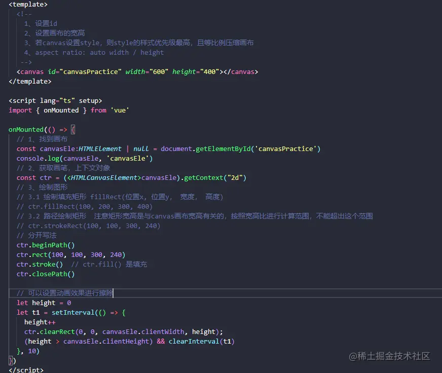Click the ctr.stroke() call
This screenshot has height=373, width=442.
click(40, 265)
